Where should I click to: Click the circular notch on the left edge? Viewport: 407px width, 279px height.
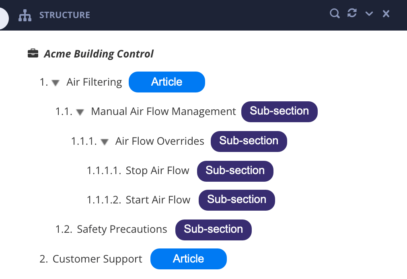pos(2,18)
